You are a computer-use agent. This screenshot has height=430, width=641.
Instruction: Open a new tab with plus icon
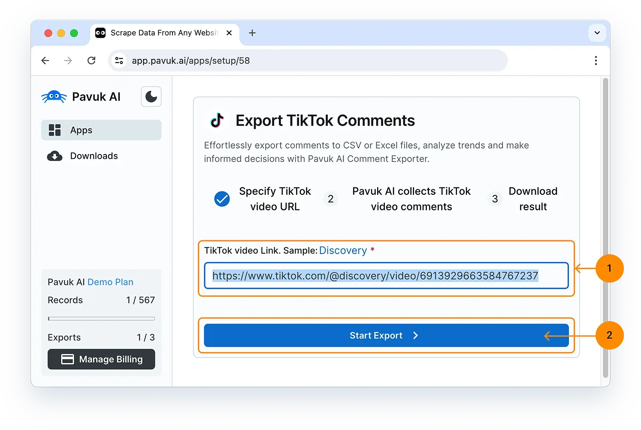point(252,33)
